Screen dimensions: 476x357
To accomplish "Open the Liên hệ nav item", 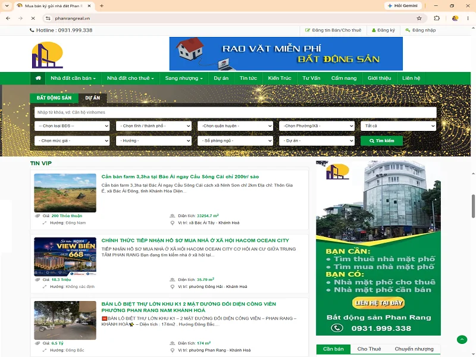I will pos(411,79).
